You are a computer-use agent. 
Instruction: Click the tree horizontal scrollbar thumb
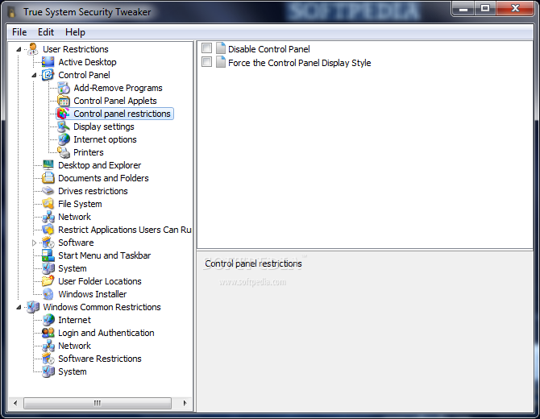(98, 403)
